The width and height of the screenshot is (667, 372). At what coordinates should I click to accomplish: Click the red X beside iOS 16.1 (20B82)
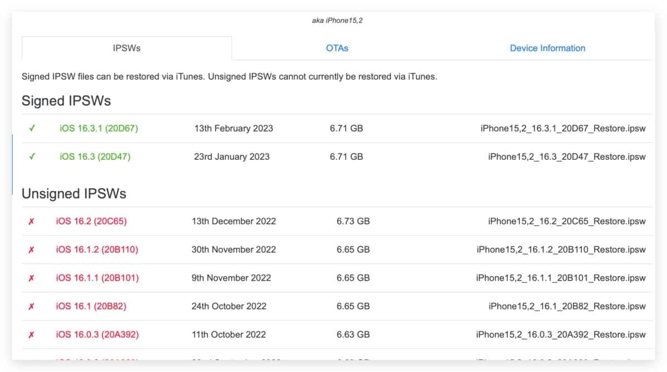click(x=31, y=306)
